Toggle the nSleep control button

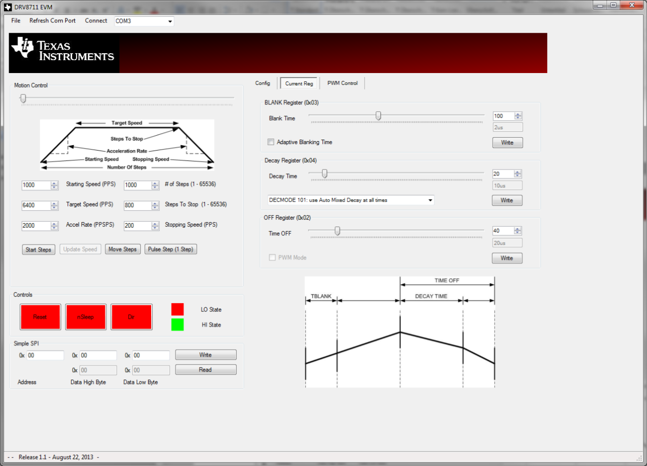coord(85,317)
